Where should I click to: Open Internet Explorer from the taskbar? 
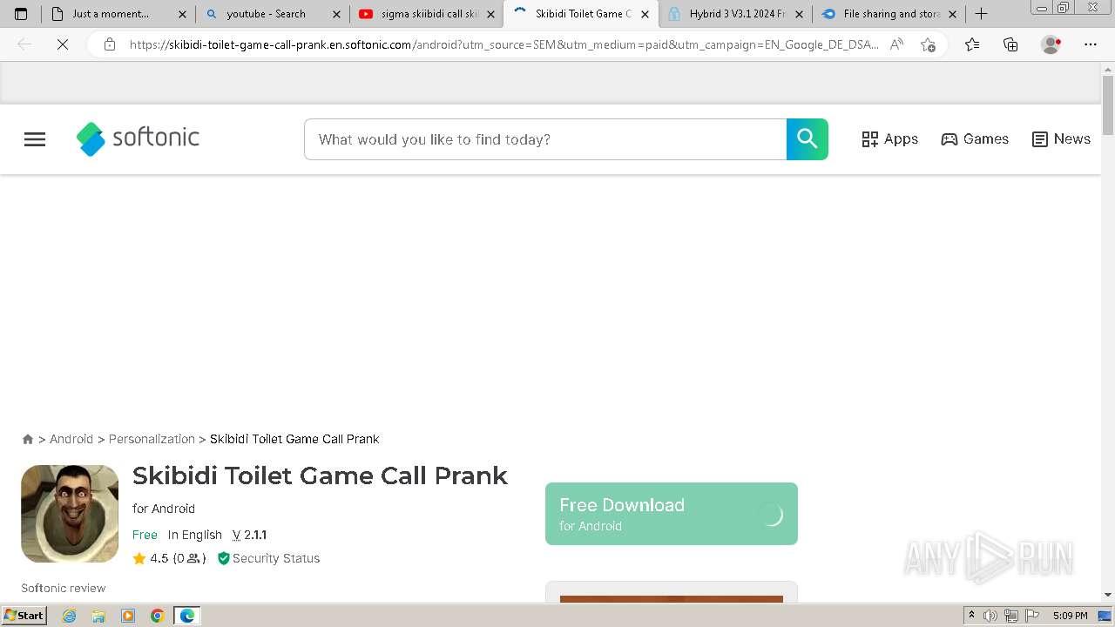click(x=70, y=616)
